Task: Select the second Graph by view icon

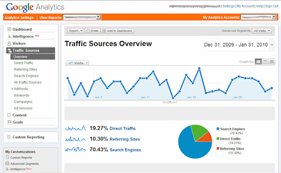Action: [265, 62]
